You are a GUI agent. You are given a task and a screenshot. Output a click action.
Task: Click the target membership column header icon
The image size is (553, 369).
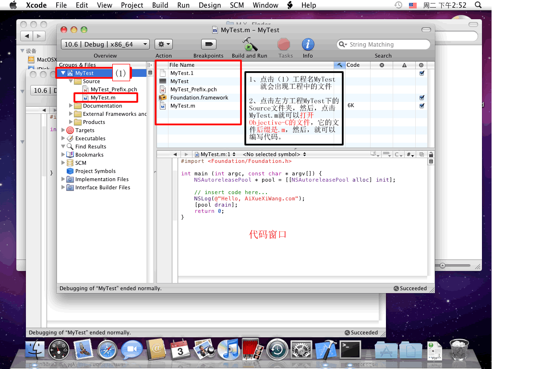tap(421, 65)
